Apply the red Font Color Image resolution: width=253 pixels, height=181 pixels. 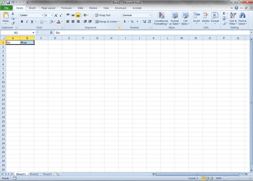click(x=58, y=22)
